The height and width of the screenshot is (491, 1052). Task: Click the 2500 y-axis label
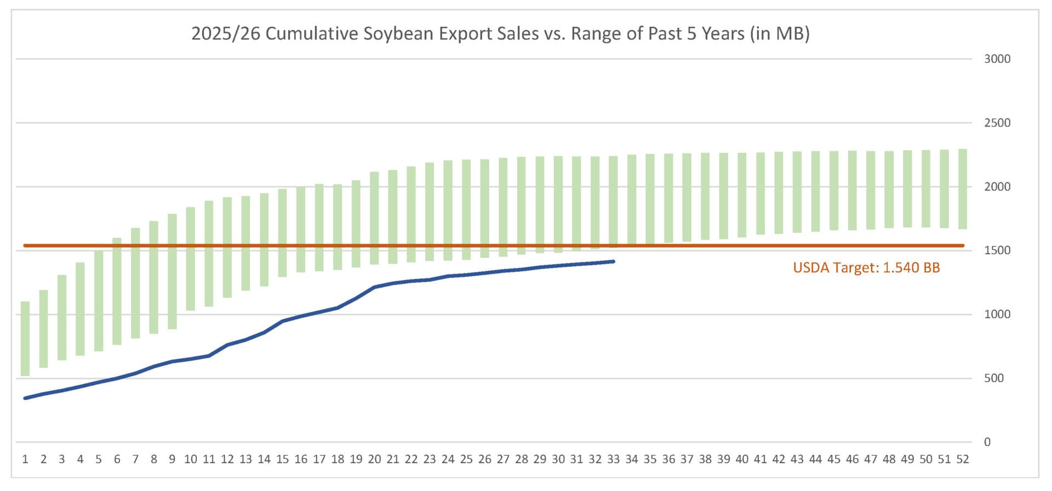click(997, 123)
